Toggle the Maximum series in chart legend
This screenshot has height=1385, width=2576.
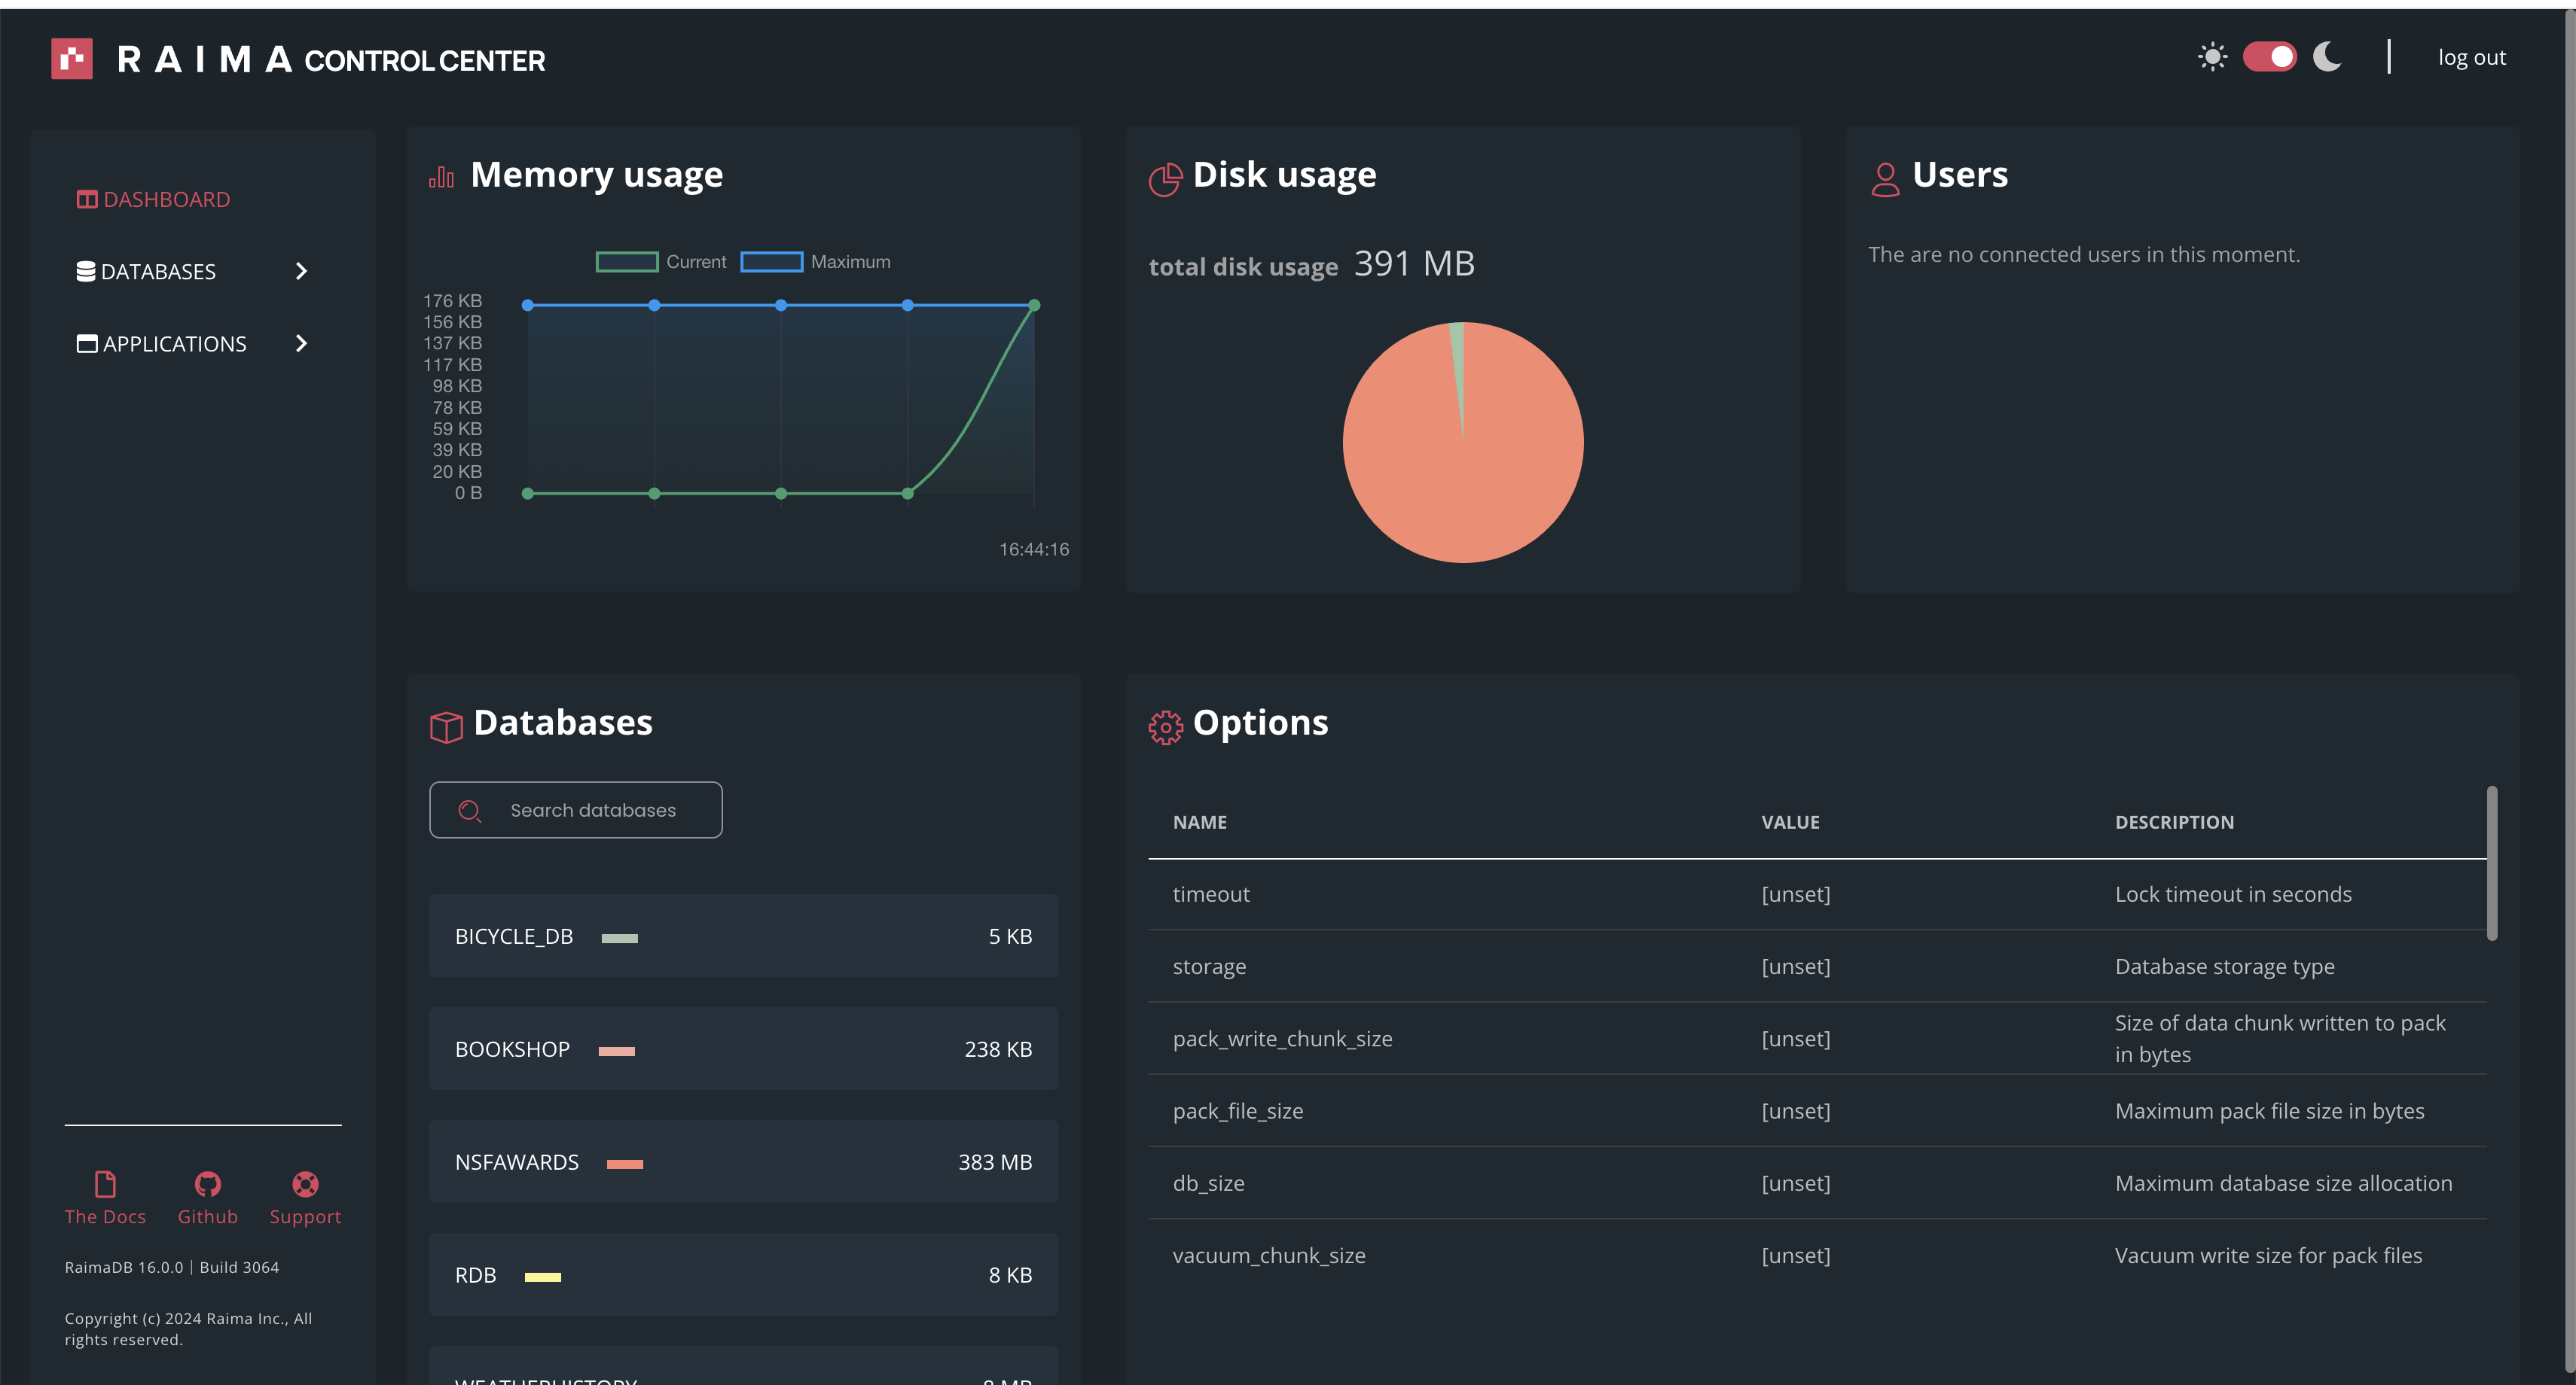771,262
